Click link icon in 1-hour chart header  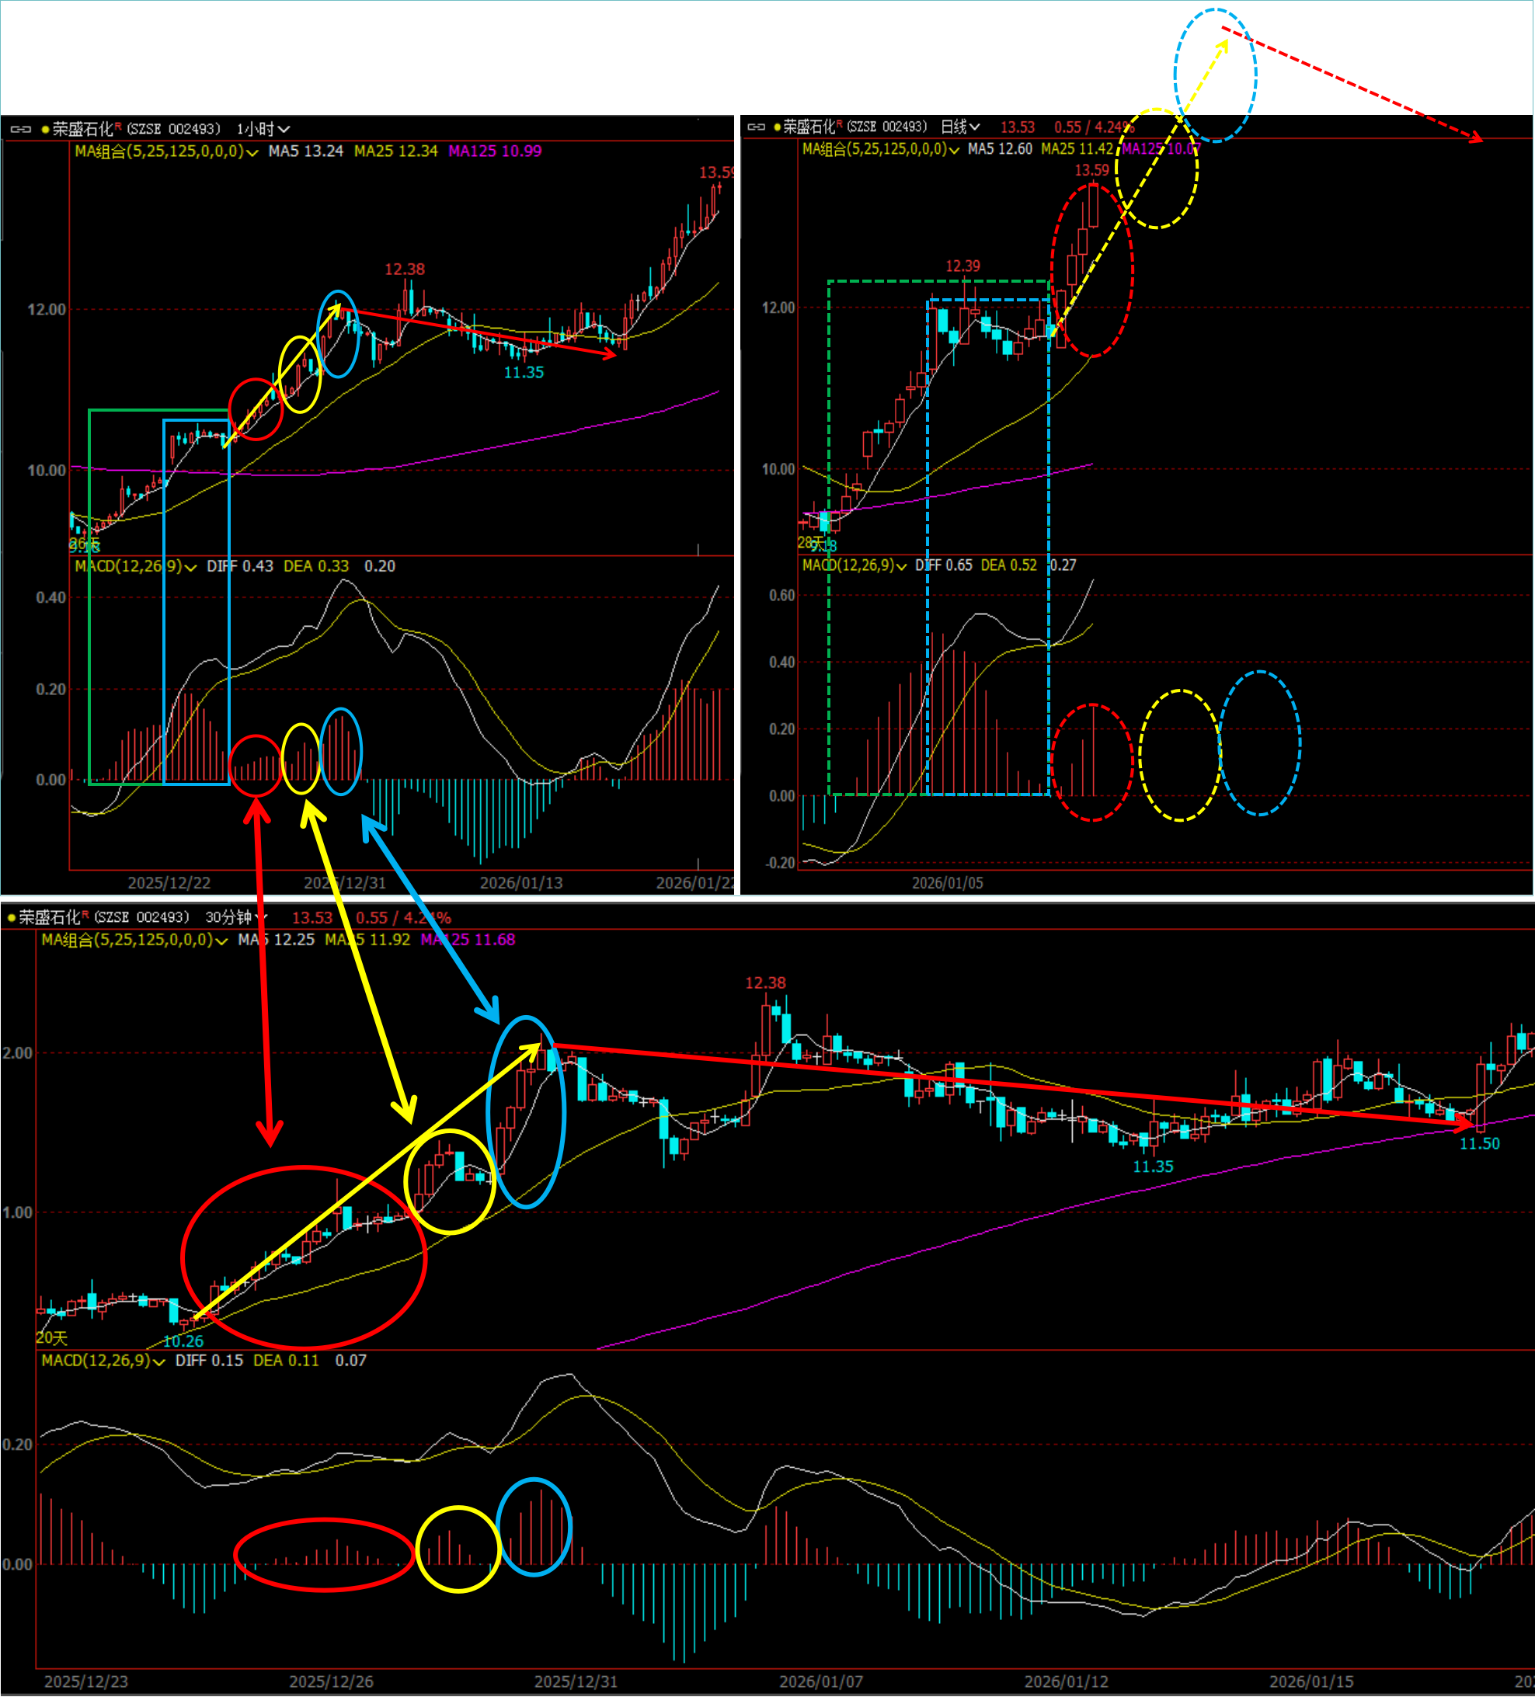pyautogui.click(x=20, y=129)
